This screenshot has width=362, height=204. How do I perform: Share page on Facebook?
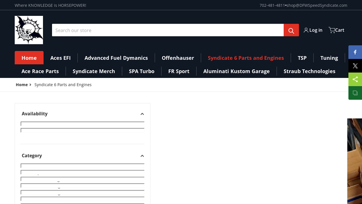[x=355, y=52]
